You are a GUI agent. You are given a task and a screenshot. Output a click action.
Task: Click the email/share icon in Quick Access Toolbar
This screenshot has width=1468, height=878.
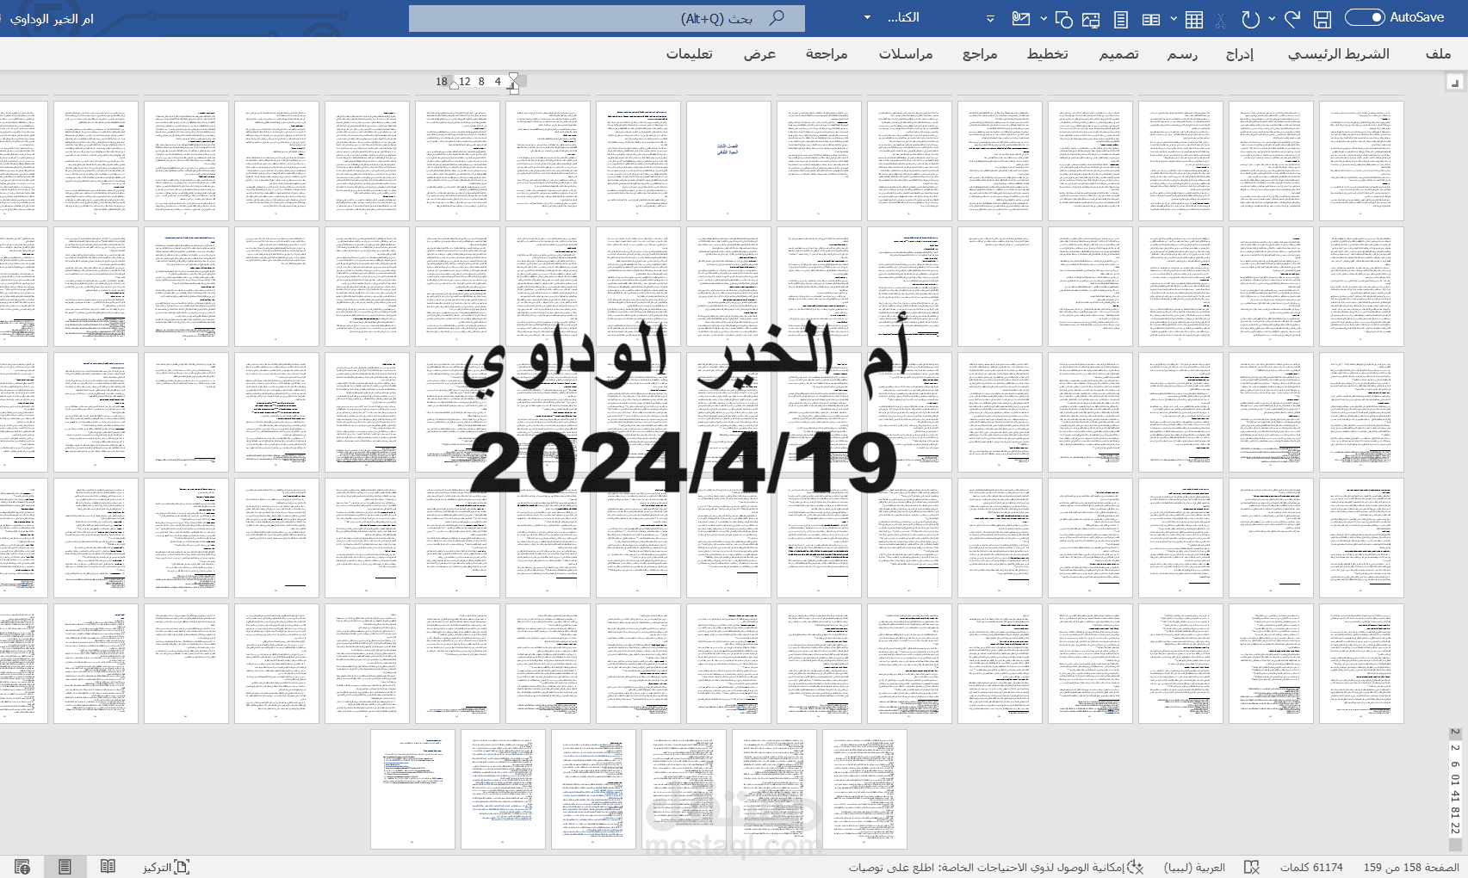click(x=1021, y=18)
